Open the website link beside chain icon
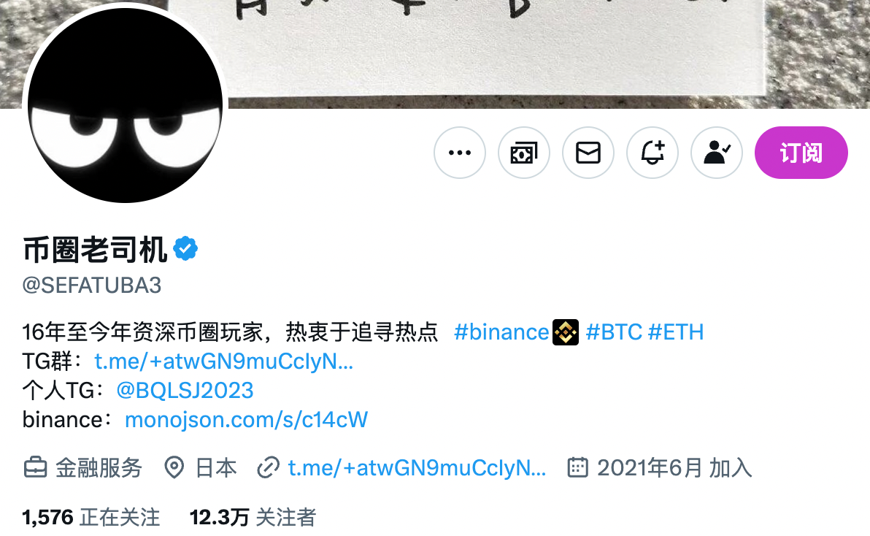The height and width of the screenshot is (536, 870). 417,468
